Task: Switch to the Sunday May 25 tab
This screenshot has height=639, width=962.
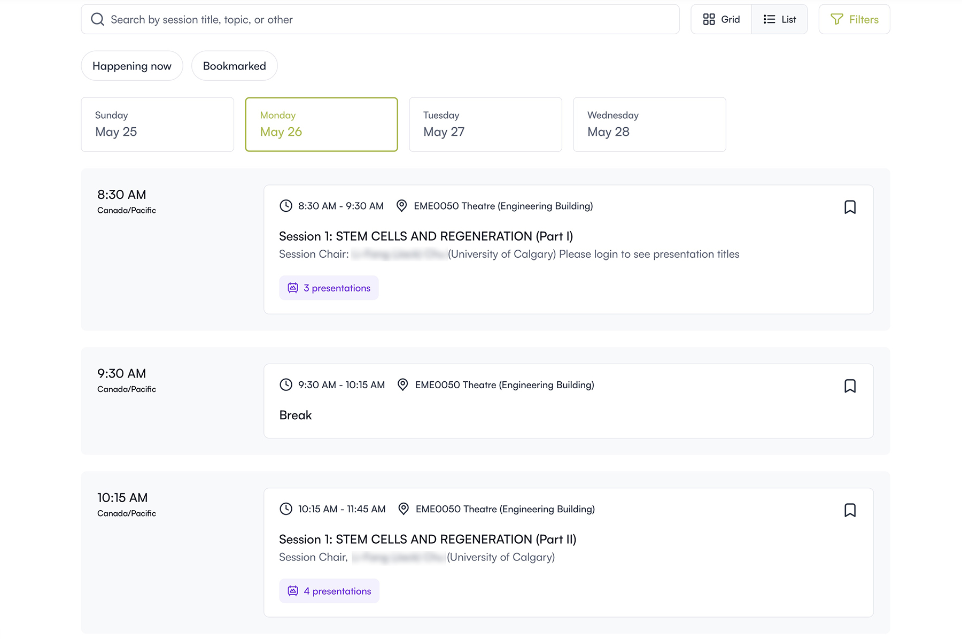Action: pos(157,124)
